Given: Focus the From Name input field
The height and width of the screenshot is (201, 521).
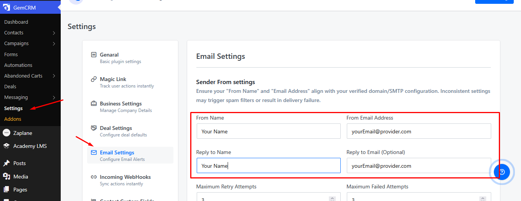Looking at the screenshot, I should pyautogui.click(x=269, y=131).
